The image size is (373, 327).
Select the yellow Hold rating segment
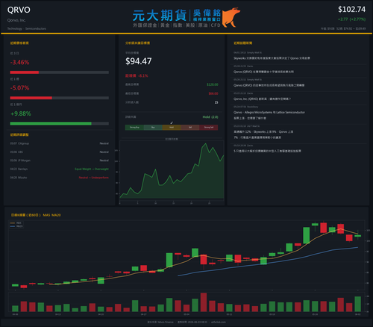pyautogui.click(x=172, y=128)
